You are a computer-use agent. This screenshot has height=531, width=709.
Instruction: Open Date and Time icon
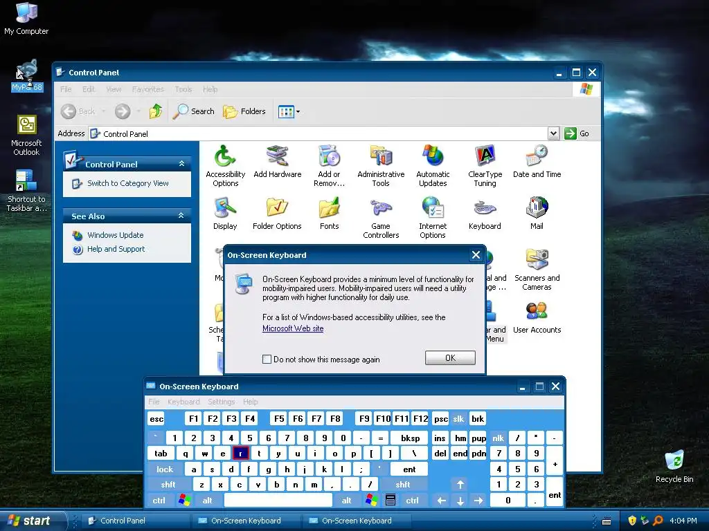pyautogui.click(x=537, y=161)
